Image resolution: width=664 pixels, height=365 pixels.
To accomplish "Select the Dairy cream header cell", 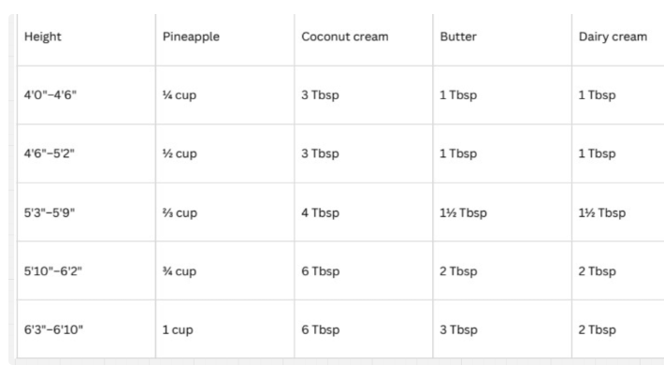I will 618,40.
